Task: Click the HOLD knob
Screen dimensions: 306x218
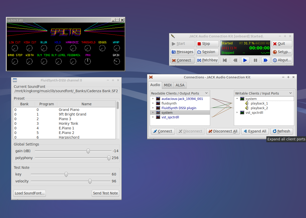Action: [x=58, y=48]
